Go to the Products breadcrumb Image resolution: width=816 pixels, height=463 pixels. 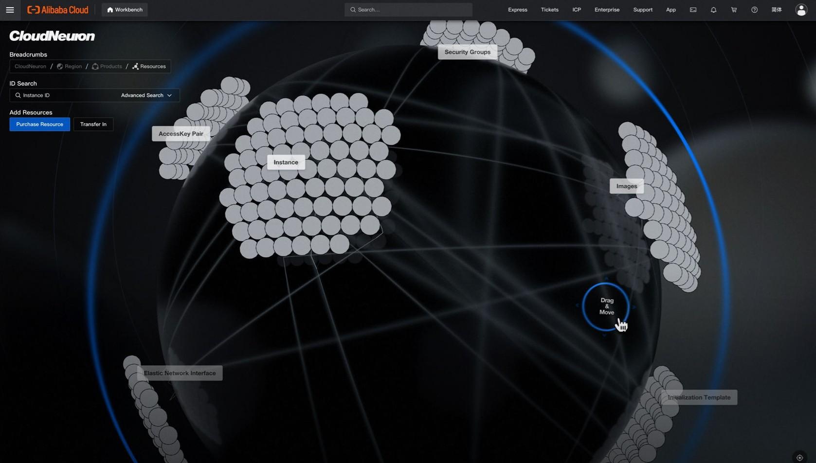[107, 66]
